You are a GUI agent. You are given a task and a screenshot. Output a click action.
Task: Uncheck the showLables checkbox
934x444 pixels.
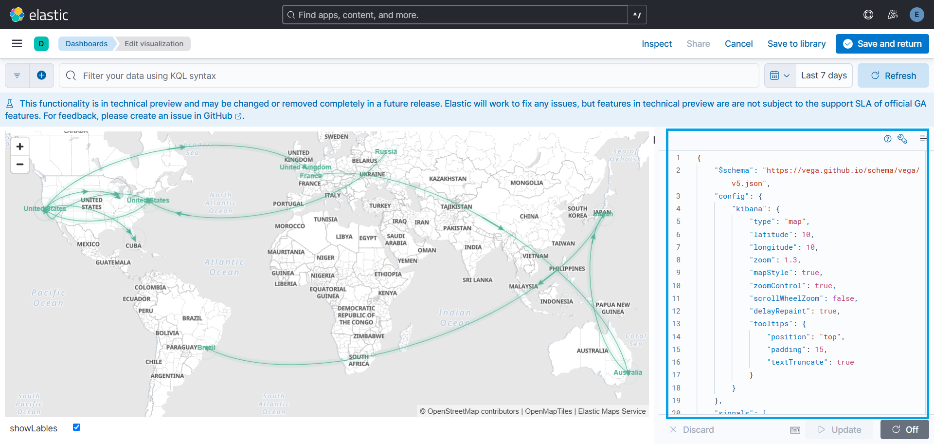coord(76,427)
